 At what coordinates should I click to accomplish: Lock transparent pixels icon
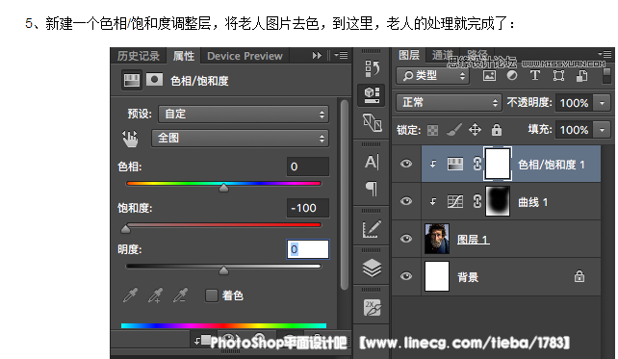(432, 130)
